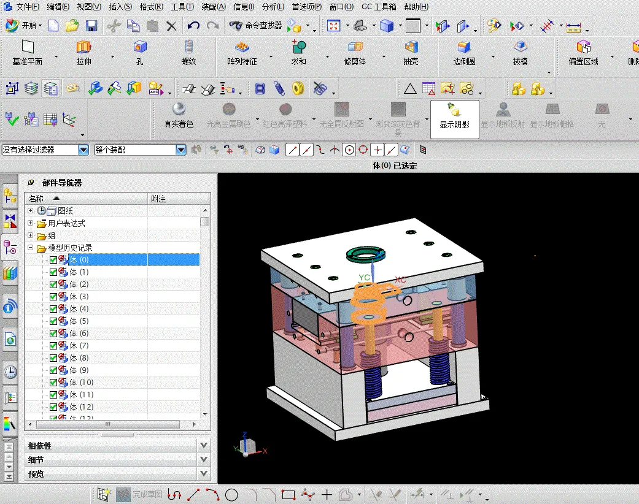Expand the 图纸 tree node
This screenshot has height=504, width=639.
31,210
